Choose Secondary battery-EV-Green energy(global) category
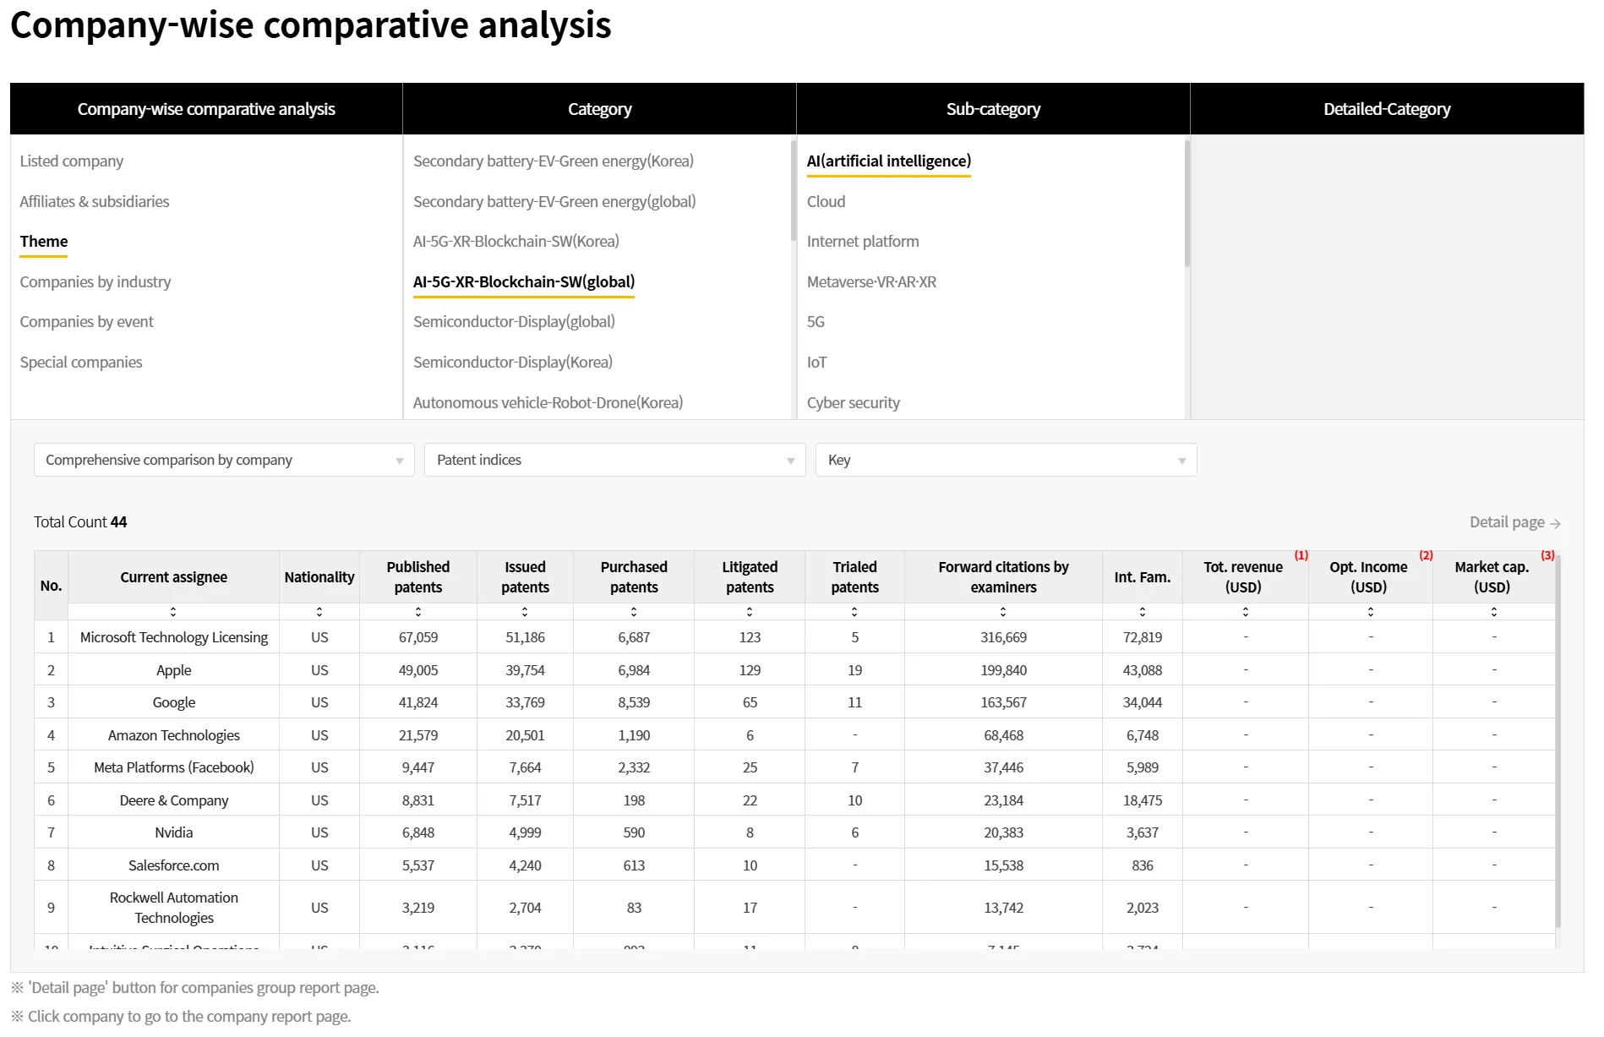 tap(554, 201)
